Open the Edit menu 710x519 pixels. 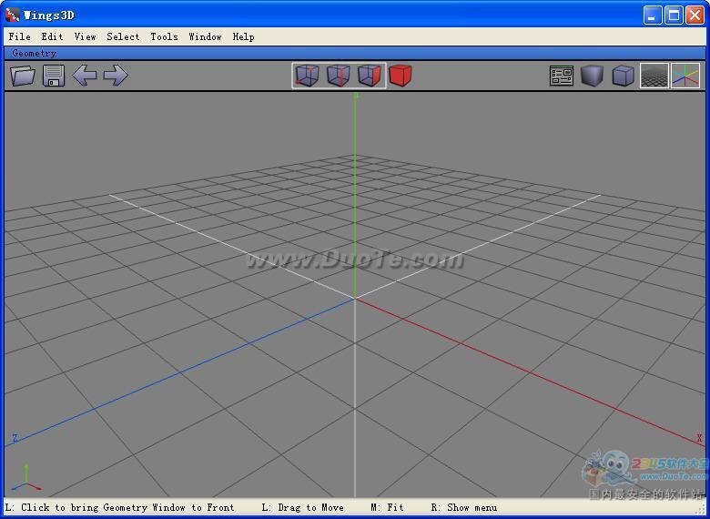tap(52, 36)
